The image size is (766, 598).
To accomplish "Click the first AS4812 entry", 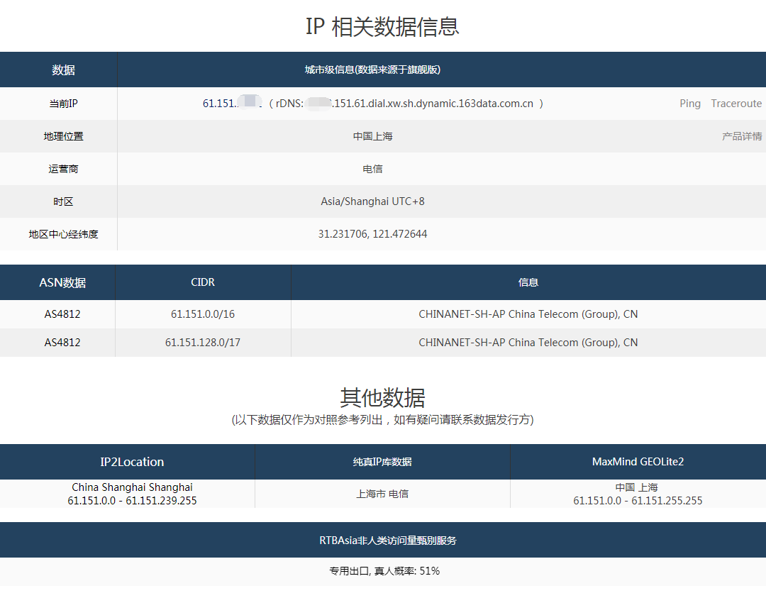I will coord(62,314).
